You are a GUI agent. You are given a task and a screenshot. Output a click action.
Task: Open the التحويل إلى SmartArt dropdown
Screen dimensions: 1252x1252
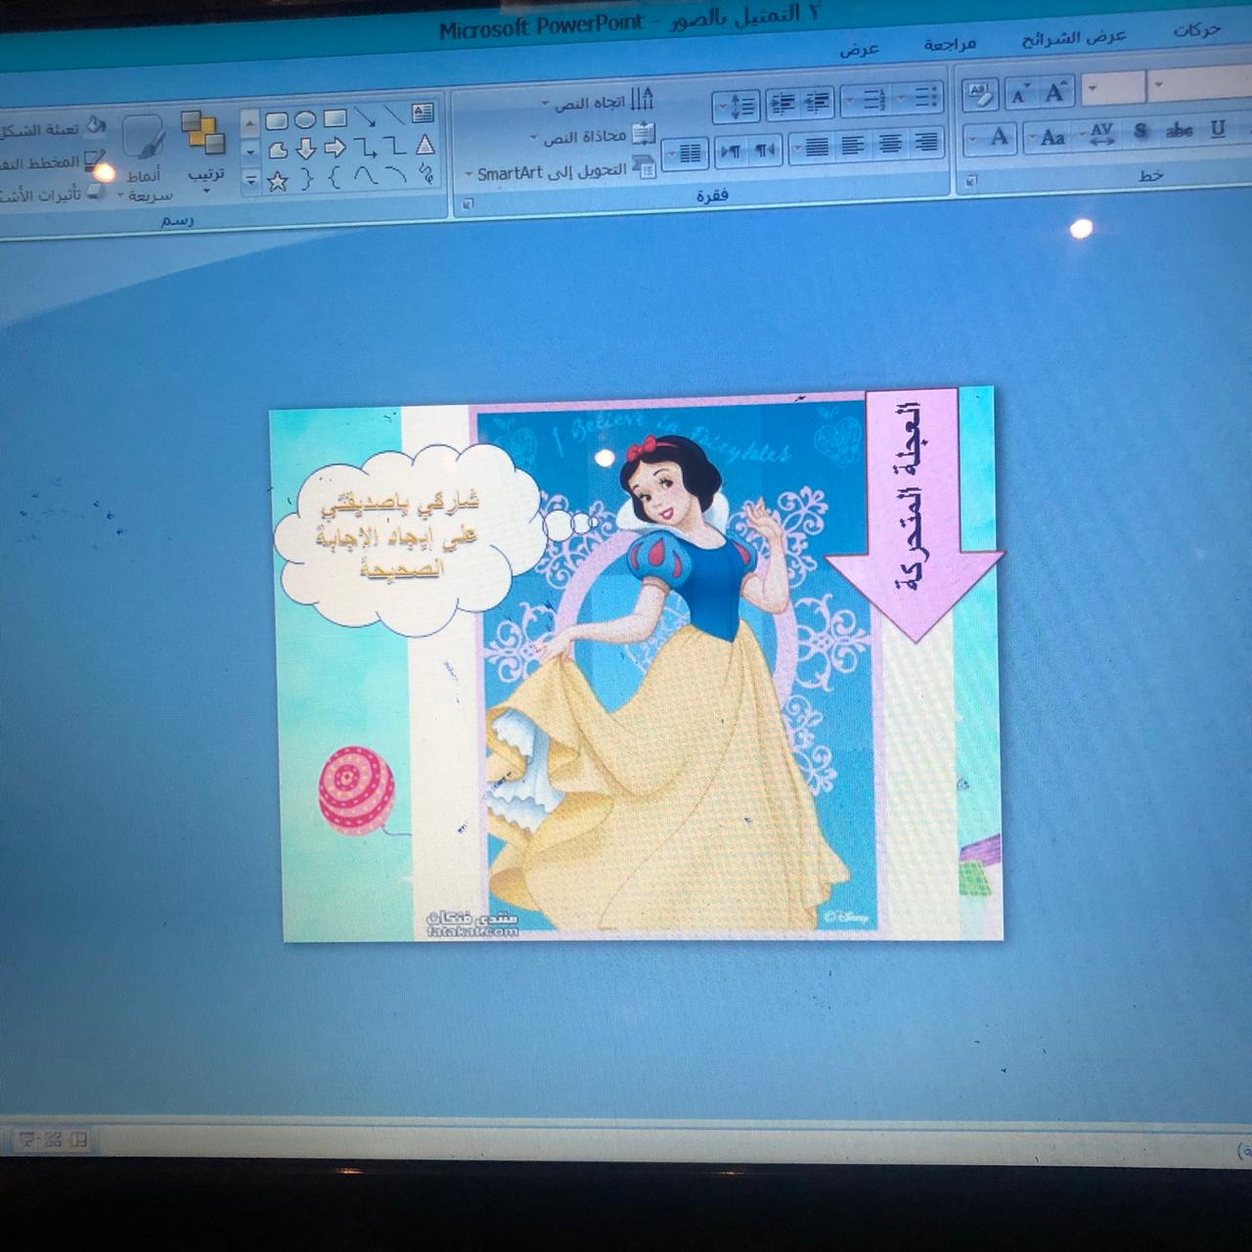coord(560,169)
